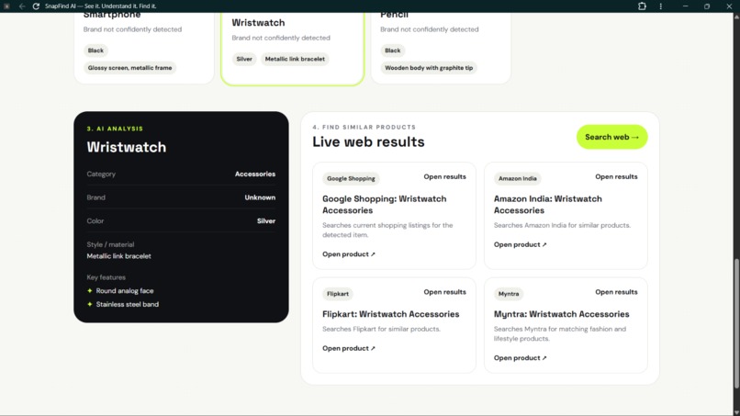Select the Pencil detected item card
Screen dimensions: 740x416
[x=441, y=47]
